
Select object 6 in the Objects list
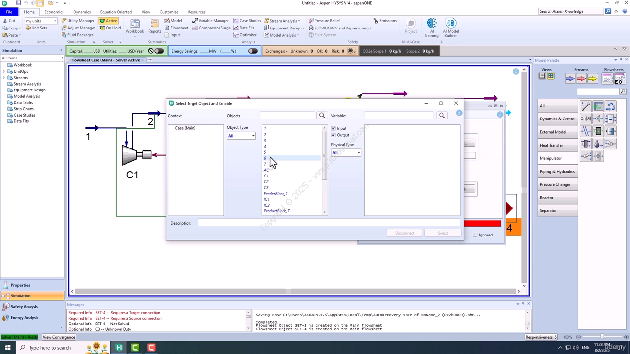click(291, 158)
